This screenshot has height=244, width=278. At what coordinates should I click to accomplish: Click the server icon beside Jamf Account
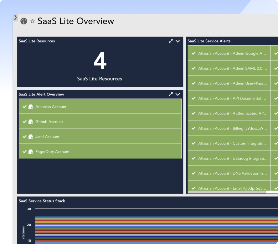point(31,137)
